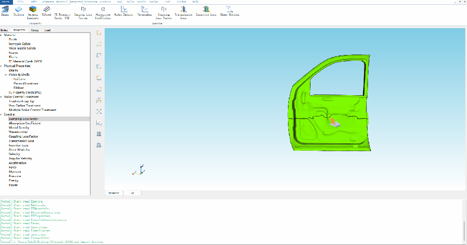Collapse the Spectra tree node
The height and width of the screenshot is (245, 467).
[x=1, y=114]
